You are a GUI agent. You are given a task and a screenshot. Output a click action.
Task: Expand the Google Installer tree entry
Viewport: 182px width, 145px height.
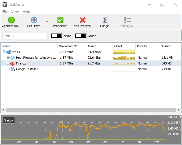coord(8,69)
